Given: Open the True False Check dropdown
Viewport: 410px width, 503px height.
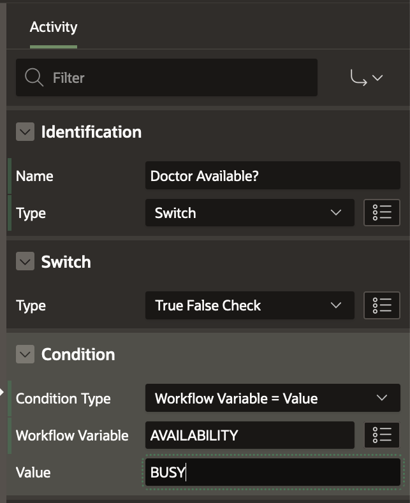Looking at the screenshot, I should click(249, 305).
